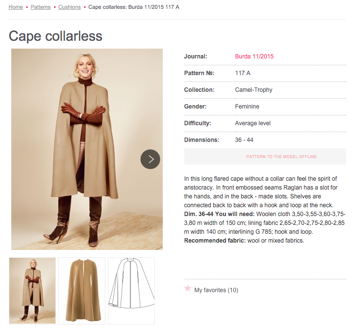Click the pattern number 117 A

[x=243, y=73]
